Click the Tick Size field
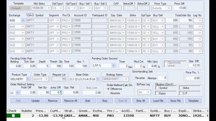The image size is (216, 121). 29,66
